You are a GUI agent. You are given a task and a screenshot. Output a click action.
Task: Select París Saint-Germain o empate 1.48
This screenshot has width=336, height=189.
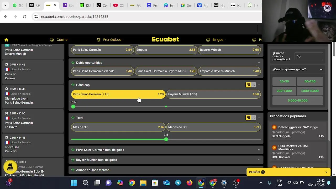click(x=102, y=71)
